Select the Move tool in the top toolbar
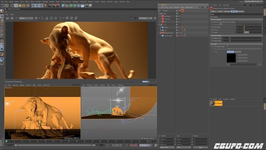The width and height of the screenshot is (266, 150). (16, 5)
